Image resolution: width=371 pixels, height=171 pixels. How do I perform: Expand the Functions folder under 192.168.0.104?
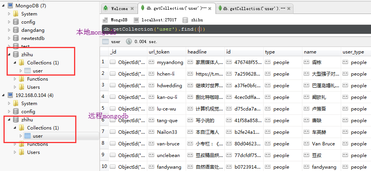[x=15, y=144]
